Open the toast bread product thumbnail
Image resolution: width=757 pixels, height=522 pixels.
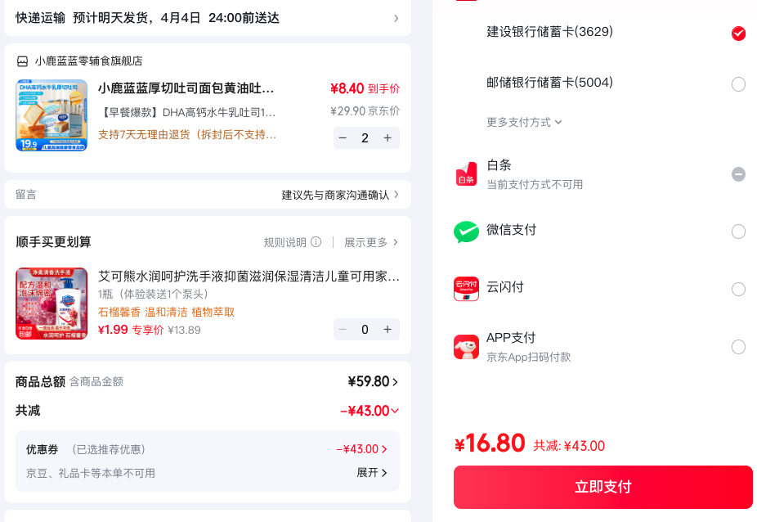click(x=52, y=115)
